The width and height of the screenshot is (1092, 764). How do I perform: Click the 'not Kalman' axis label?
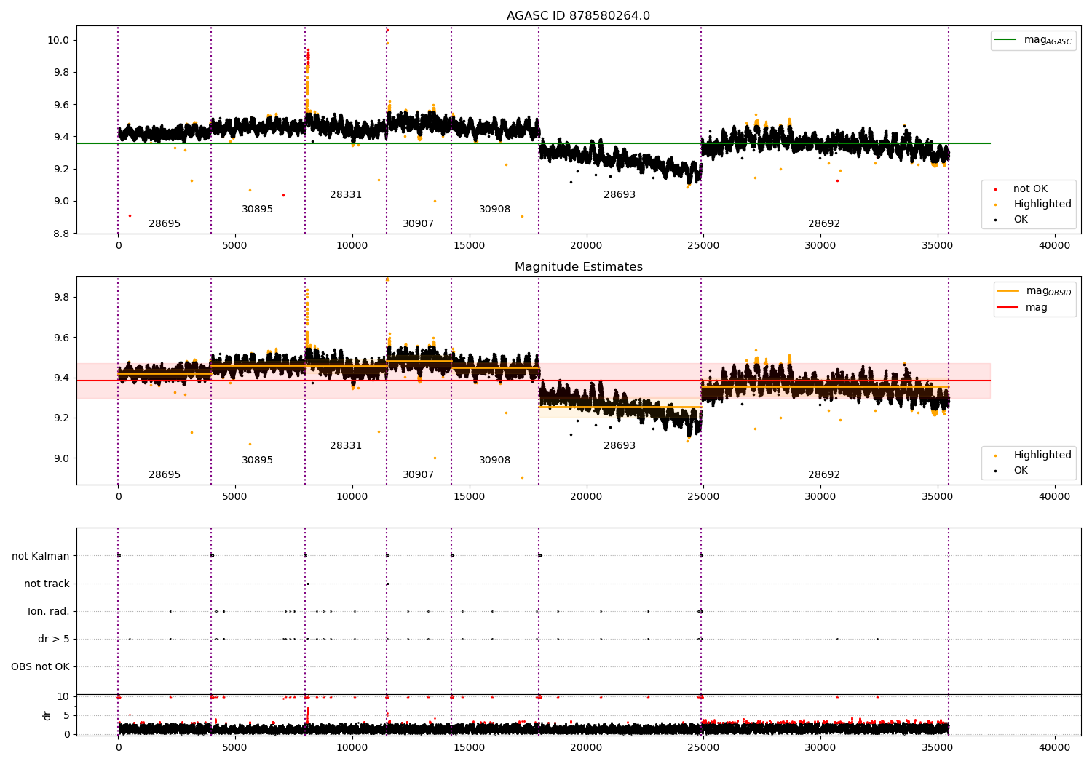pyautogui.click(x=41, y=556)
